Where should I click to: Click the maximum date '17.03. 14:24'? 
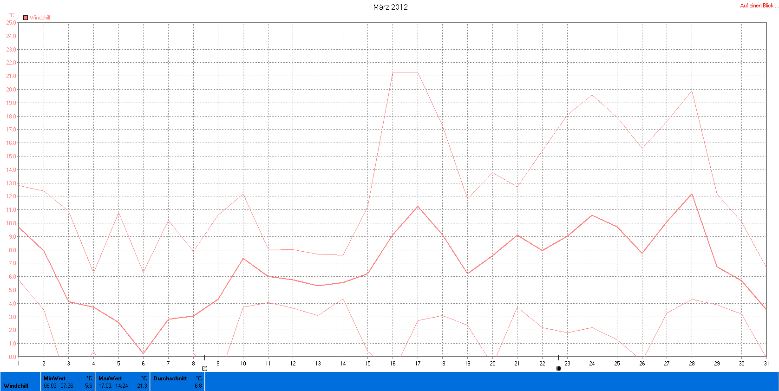tap(113, 386)
